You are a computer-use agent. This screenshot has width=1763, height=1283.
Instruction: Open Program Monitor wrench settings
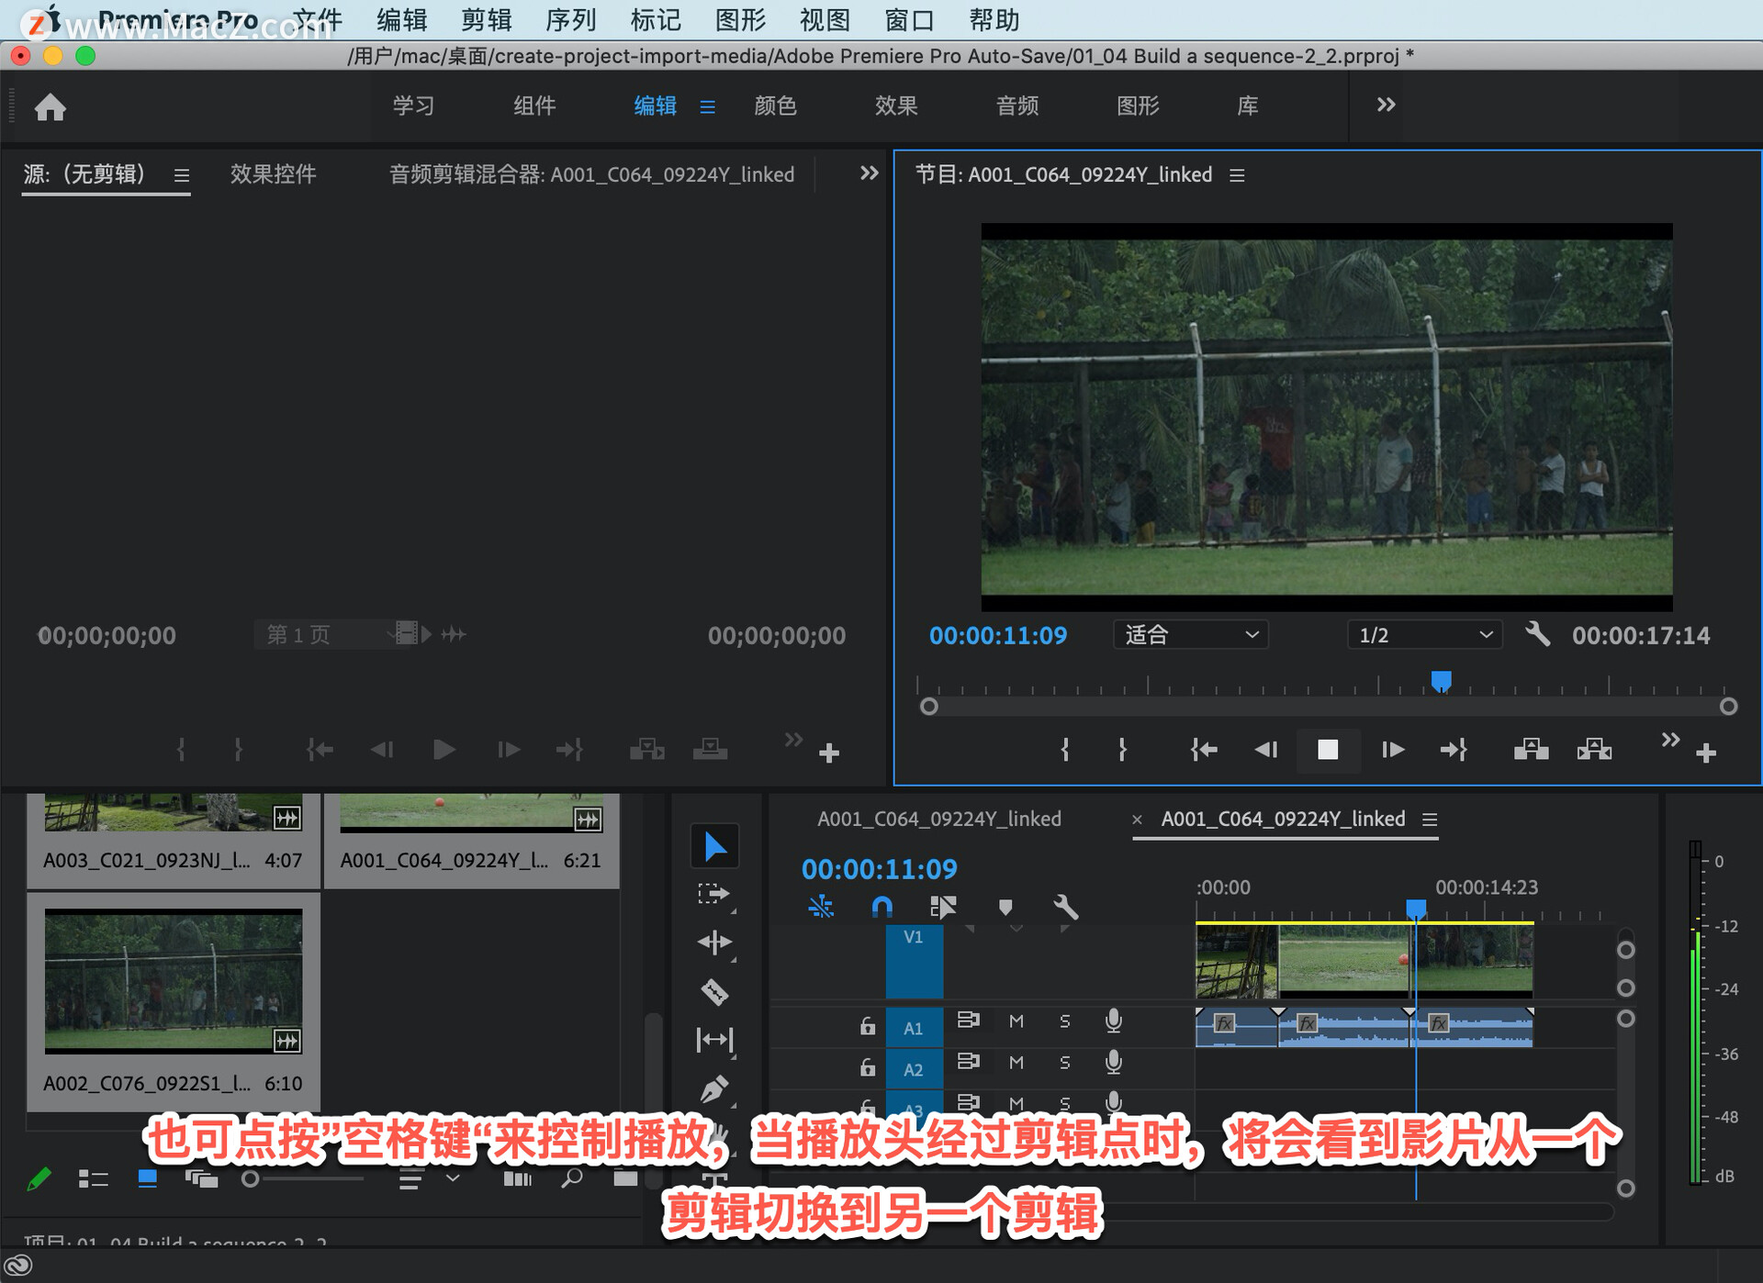1537,635
